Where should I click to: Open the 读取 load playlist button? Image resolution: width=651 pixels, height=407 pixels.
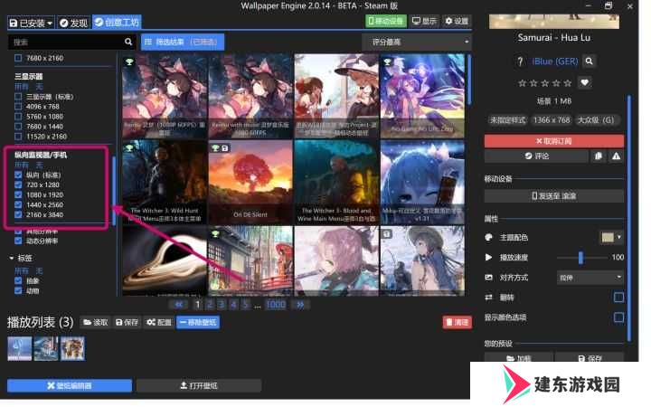[x=96, y=322]
